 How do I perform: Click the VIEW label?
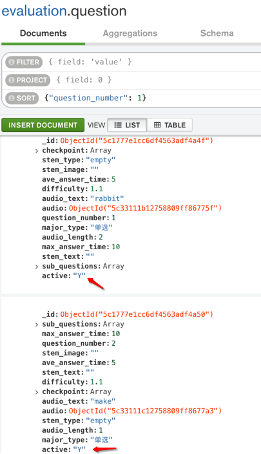coord(96,125)
